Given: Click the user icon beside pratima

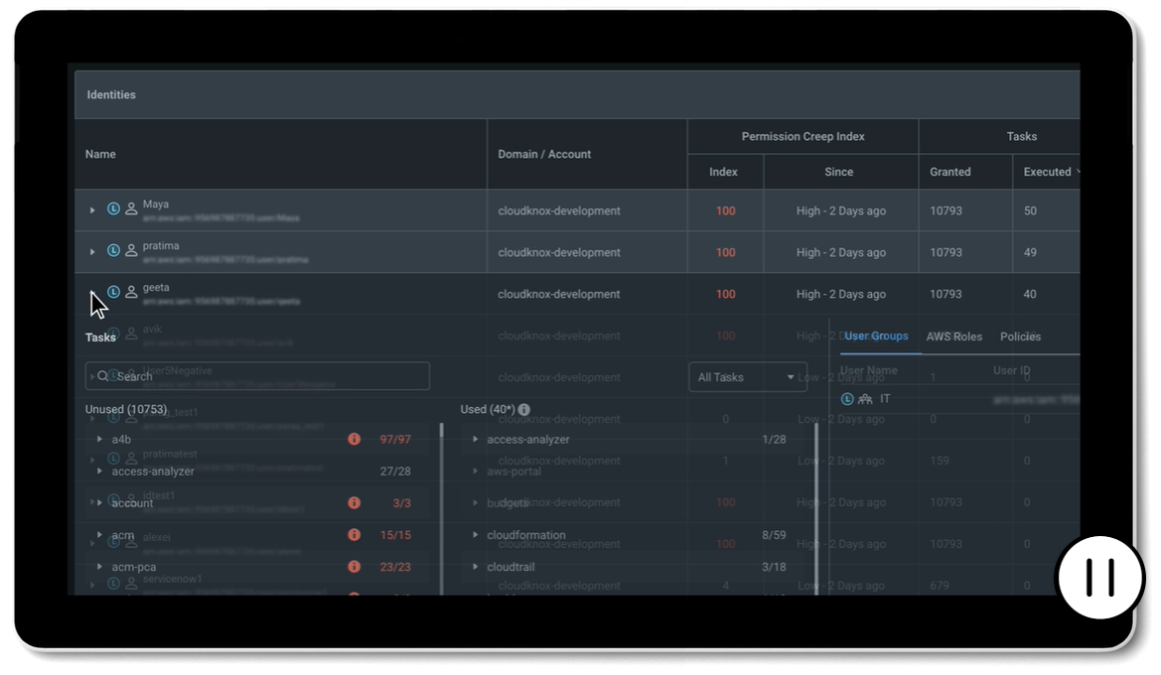Looking at the screenshot, I should point(131,251).
